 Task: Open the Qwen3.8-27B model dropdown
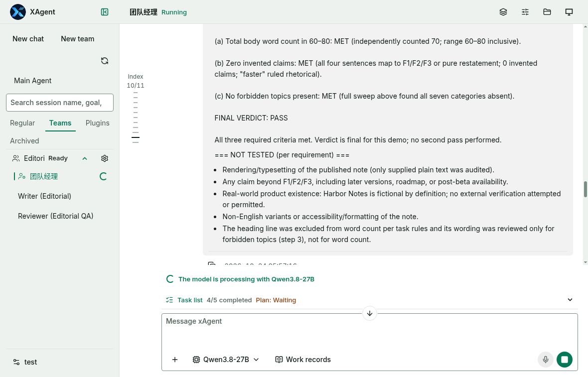(x=226, y=360)
